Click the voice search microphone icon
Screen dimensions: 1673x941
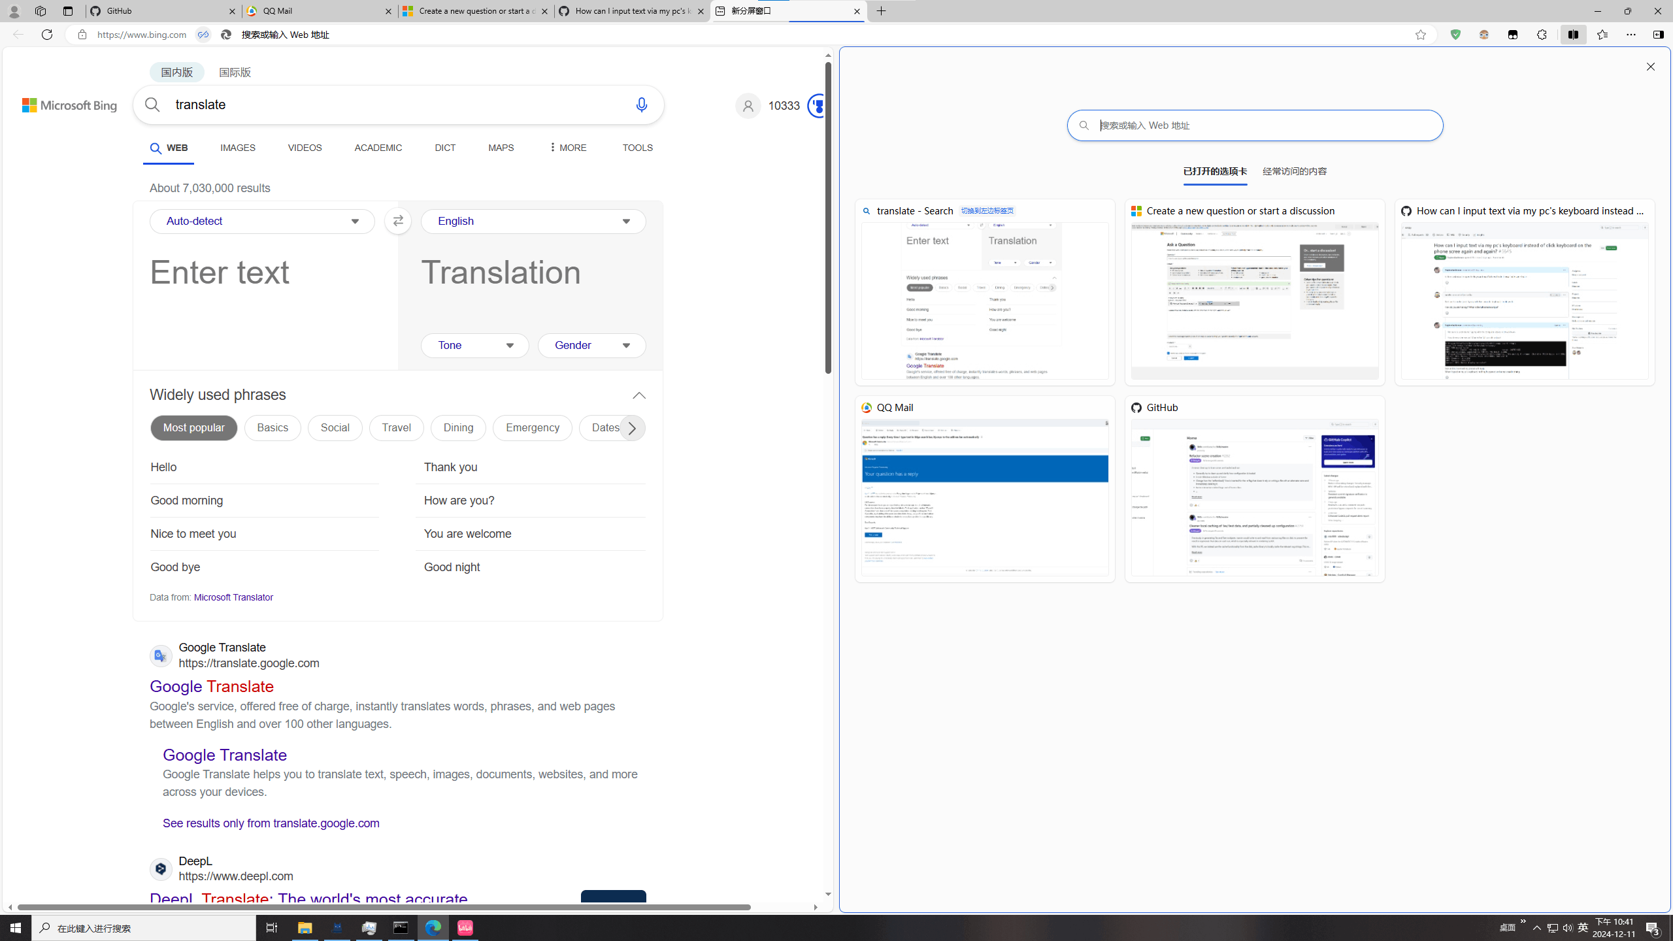click(x=641, y=105)
